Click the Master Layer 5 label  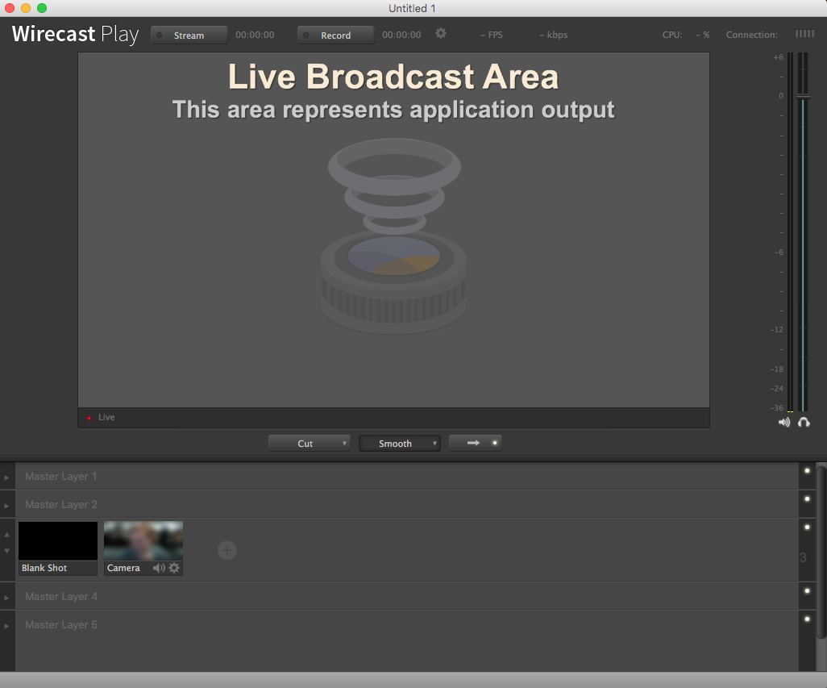(61, 625)
